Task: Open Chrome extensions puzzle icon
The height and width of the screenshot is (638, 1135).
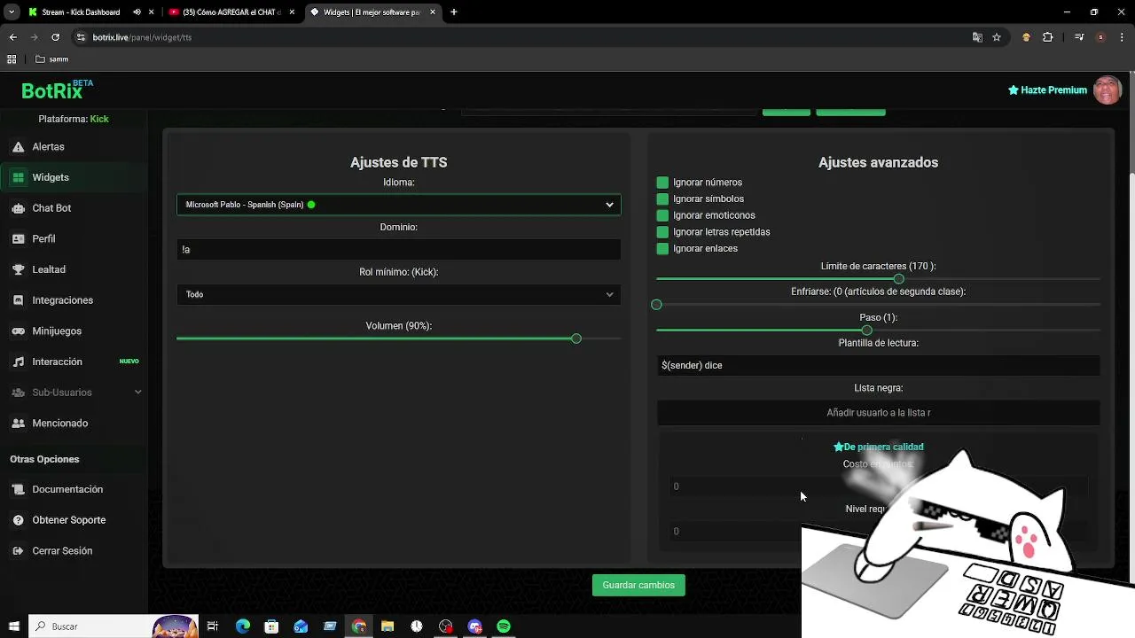Action: (1048, 37)
